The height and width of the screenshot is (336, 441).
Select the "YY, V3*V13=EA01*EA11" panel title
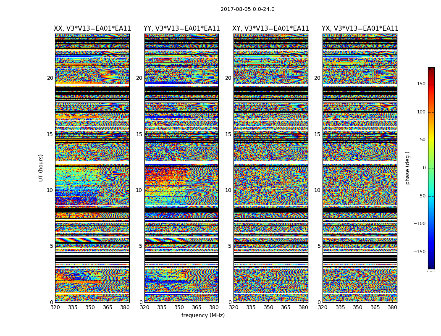pos(182,29)
